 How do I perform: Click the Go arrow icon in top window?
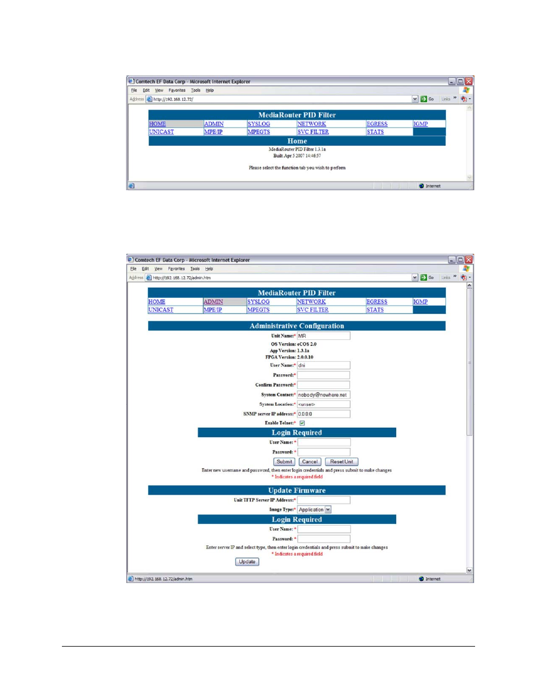tap(424, 99)
